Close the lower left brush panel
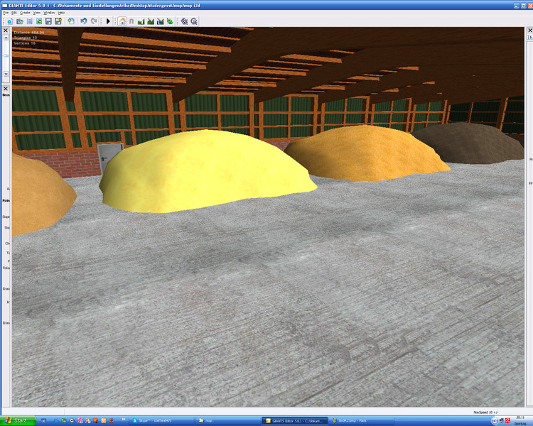The height and width of the screenshot is (426, 533). 6,89
